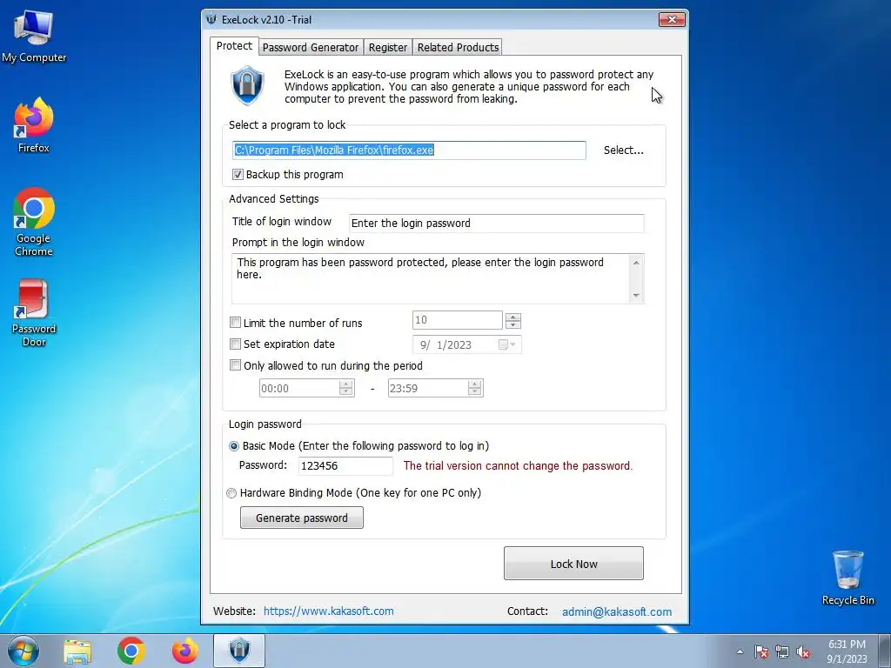The height and width of the screenshot is (668, 891).
Task: Switch to the Protect tab
Action: pyautogui.click(x=234, y=46)
